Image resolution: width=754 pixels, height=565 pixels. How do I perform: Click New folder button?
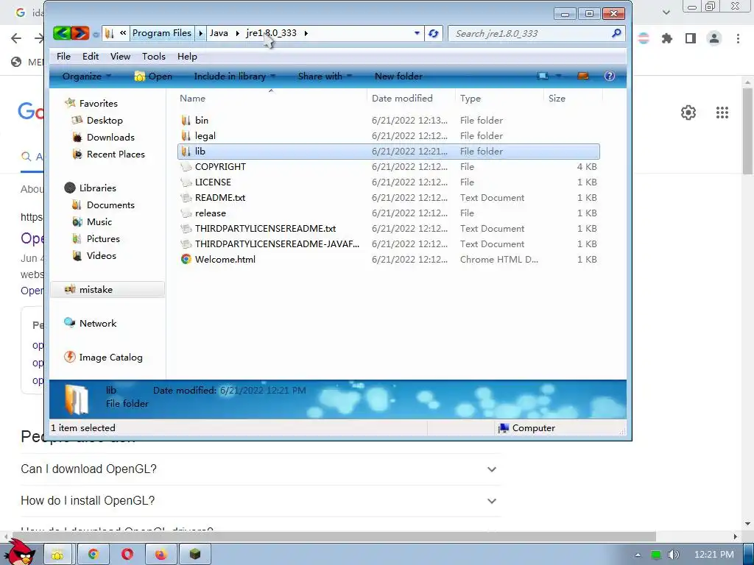tap(398, 76)
